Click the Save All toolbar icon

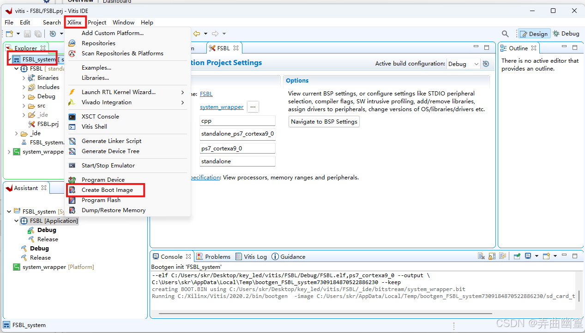tap(38, 34)
